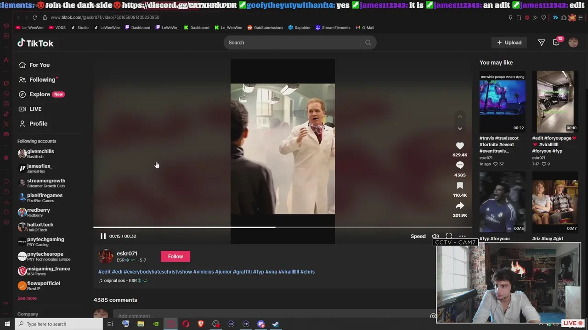Open the #riz #boy #girl thumbnail
Viewport: 588px width, 330px height.
click(x=555, y=202)
